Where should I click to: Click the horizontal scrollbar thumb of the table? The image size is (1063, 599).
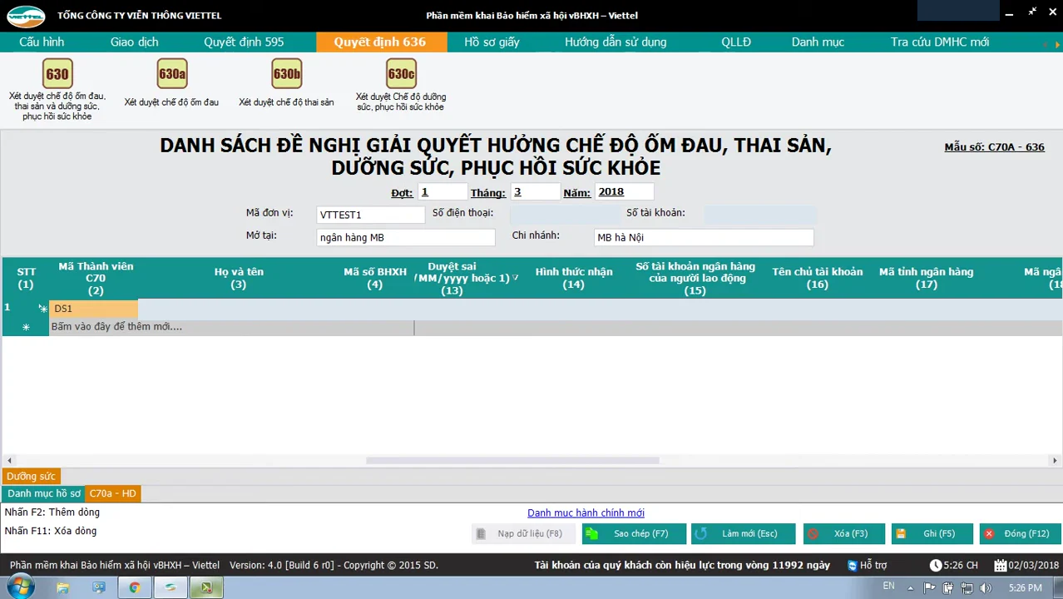coord(512,460)
